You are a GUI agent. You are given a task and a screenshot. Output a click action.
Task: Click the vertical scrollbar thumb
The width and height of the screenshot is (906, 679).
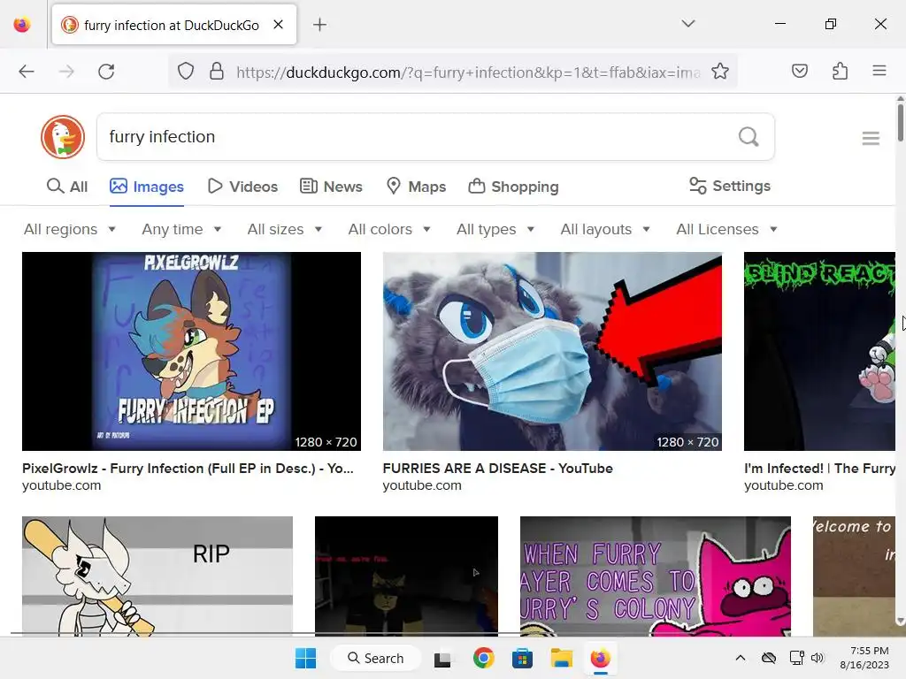click(x=900, y=122)
